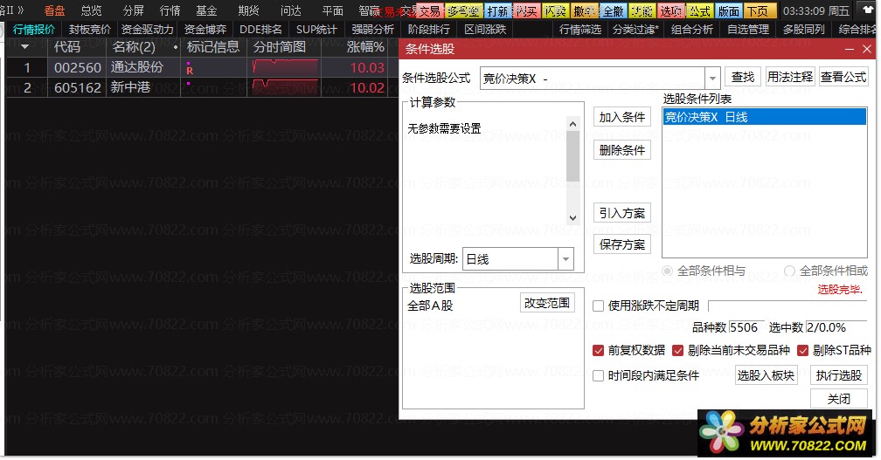Open the 问达 menu

(290, 10)
